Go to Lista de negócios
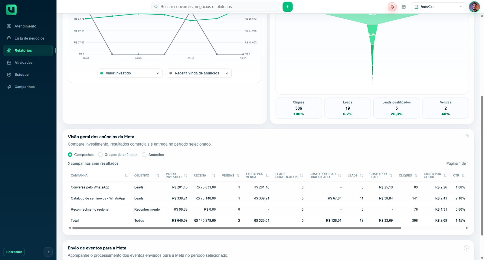Image resolution: width=484 pixels, height=260 pixels. (x=28, y=38)
